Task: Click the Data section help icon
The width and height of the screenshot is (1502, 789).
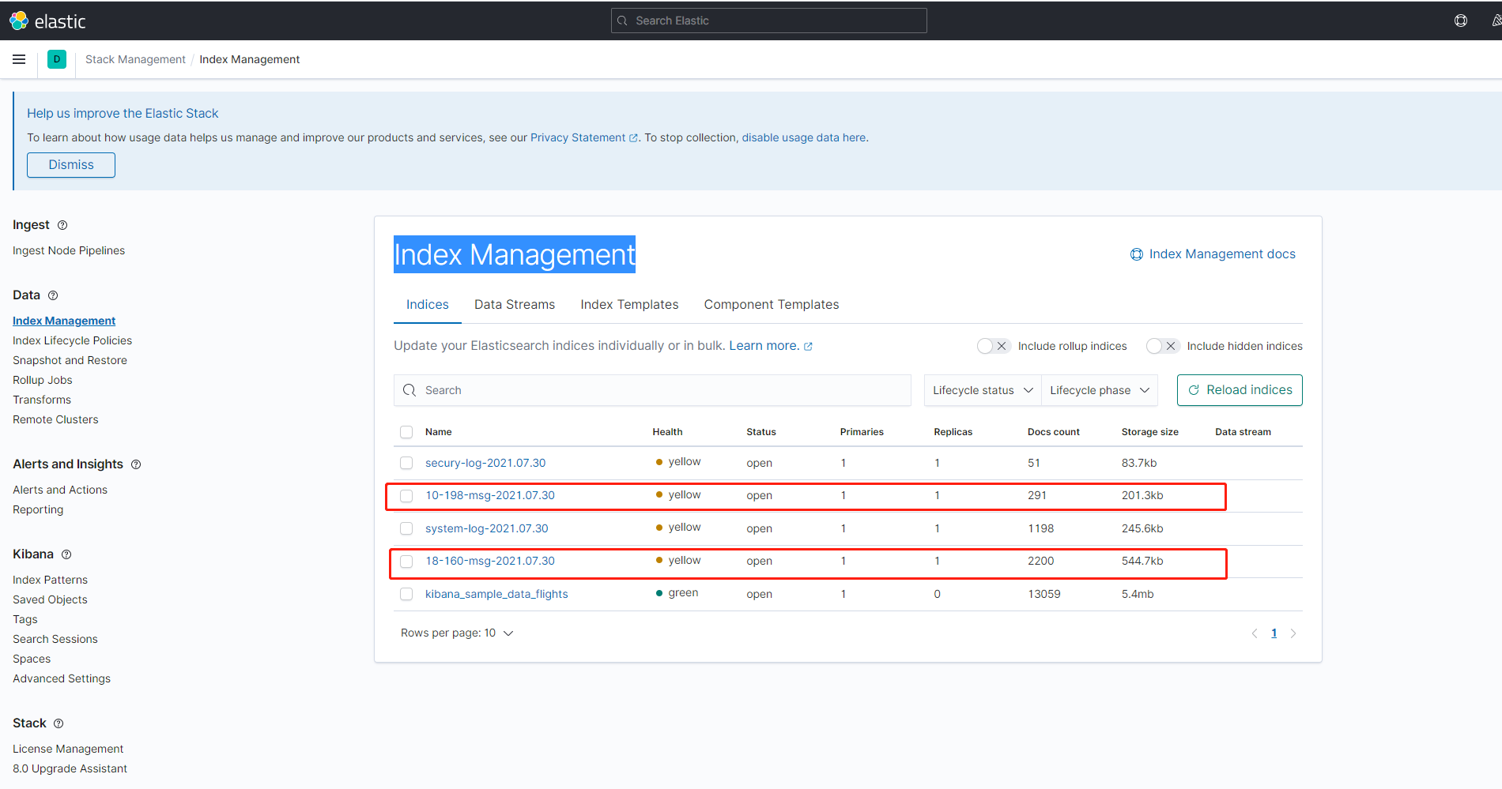Action: pos(53,295)
